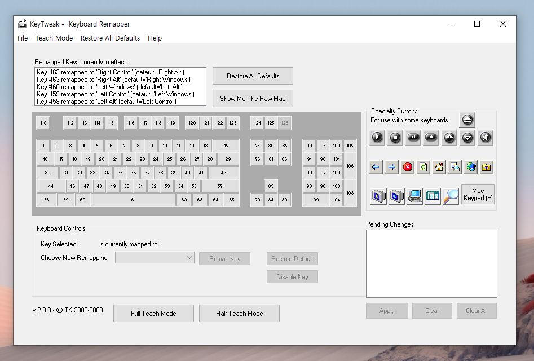Click the Disable Key button

click(292, 277)
